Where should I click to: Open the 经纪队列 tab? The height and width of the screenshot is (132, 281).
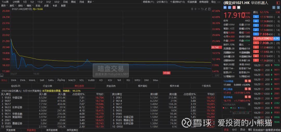[x=16, y=86]
